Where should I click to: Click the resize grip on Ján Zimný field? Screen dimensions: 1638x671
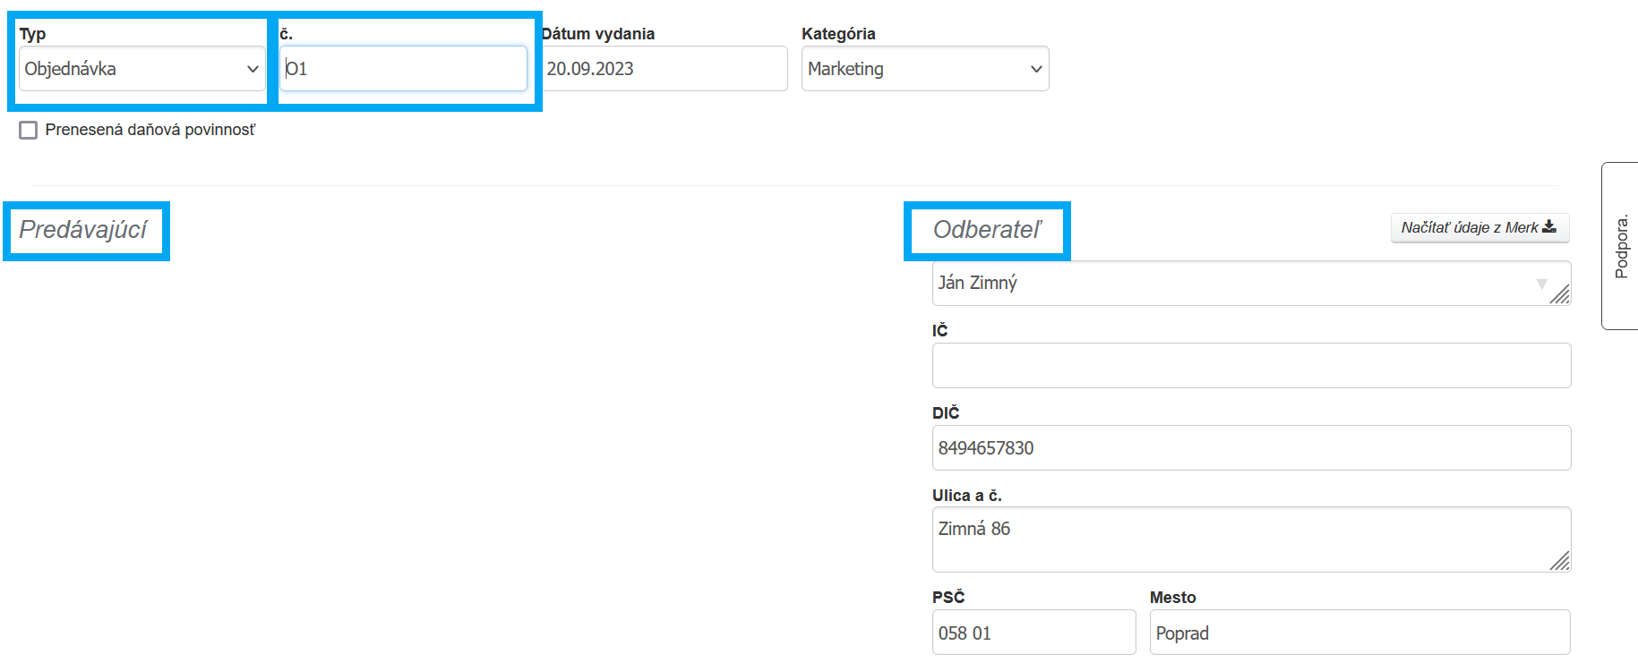(x=1560, y=294)
